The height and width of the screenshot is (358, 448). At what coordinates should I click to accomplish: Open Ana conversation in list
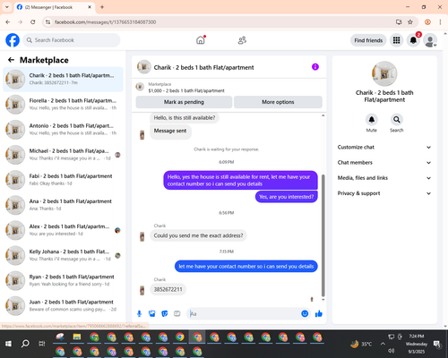click(63, 205)
